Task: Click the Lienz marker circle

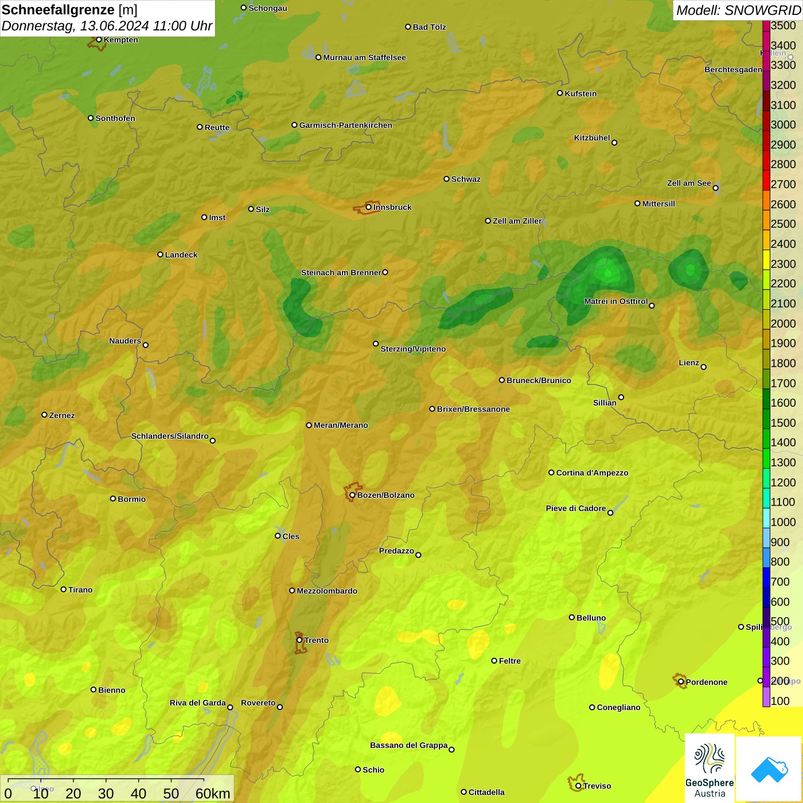Action: 704,367
